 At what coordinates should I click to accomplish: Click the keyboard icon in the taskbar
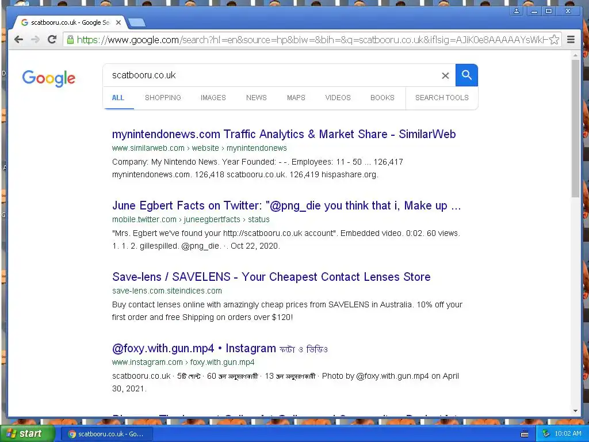[525, 434]
